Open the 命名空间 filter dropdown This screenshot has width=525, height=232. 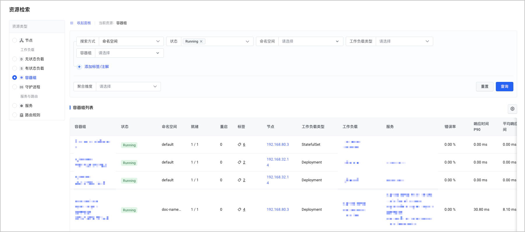point(311,41)
